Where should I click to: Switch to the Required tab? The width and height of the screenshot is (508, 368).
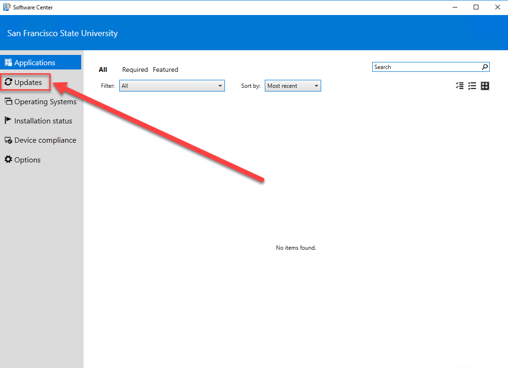(x=135, y=69)
